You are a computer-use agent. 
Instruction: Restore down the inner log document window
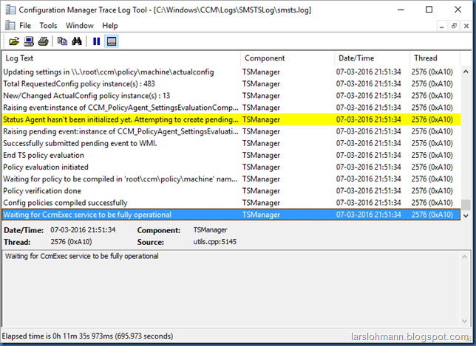point(454,26)
